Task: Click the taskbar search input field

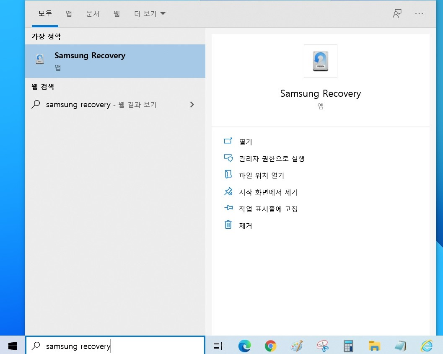Action: 115,346
